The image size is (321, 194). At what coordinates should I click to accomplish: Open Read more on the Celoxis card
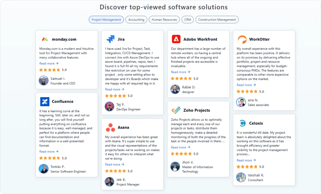(246, 160)
